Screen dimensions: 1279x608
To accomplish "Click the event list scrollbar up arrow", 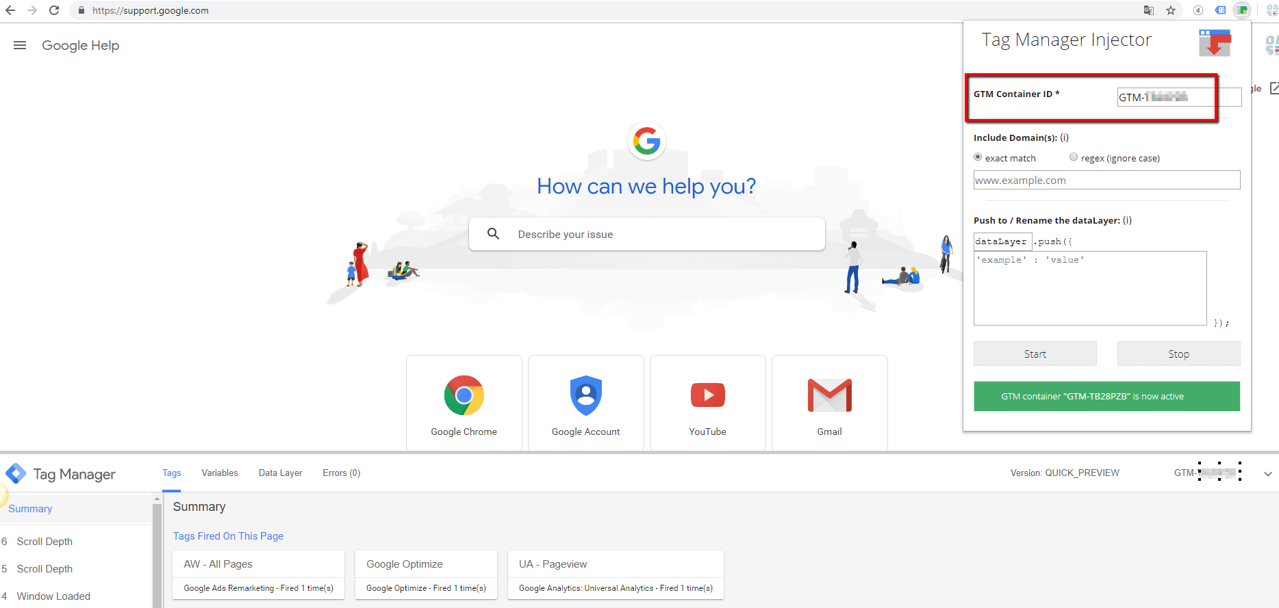I will coord(157,499).
